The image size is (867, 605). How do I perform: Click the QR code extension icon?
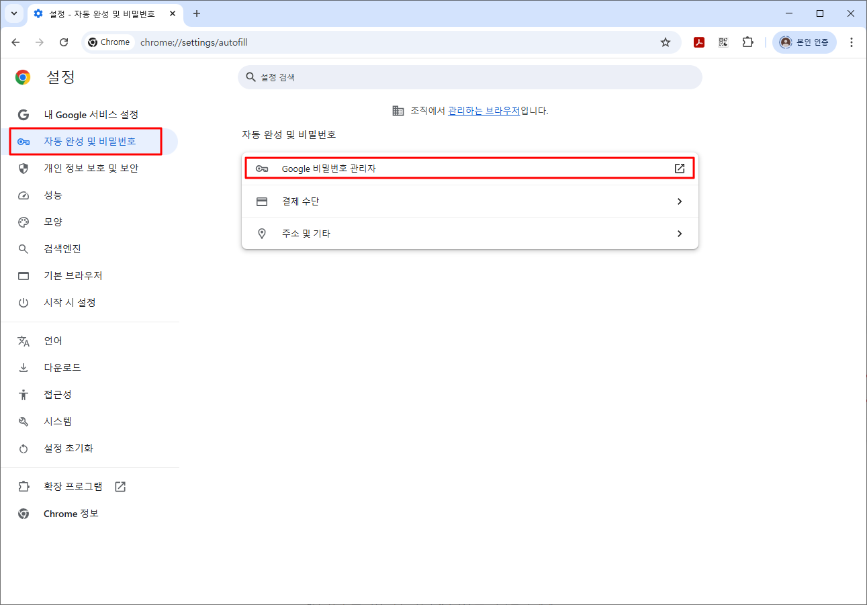pos(723,42)
